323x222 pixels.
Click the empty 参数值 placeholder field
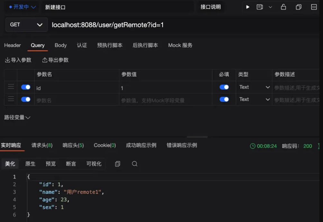(x=166, y=100)
